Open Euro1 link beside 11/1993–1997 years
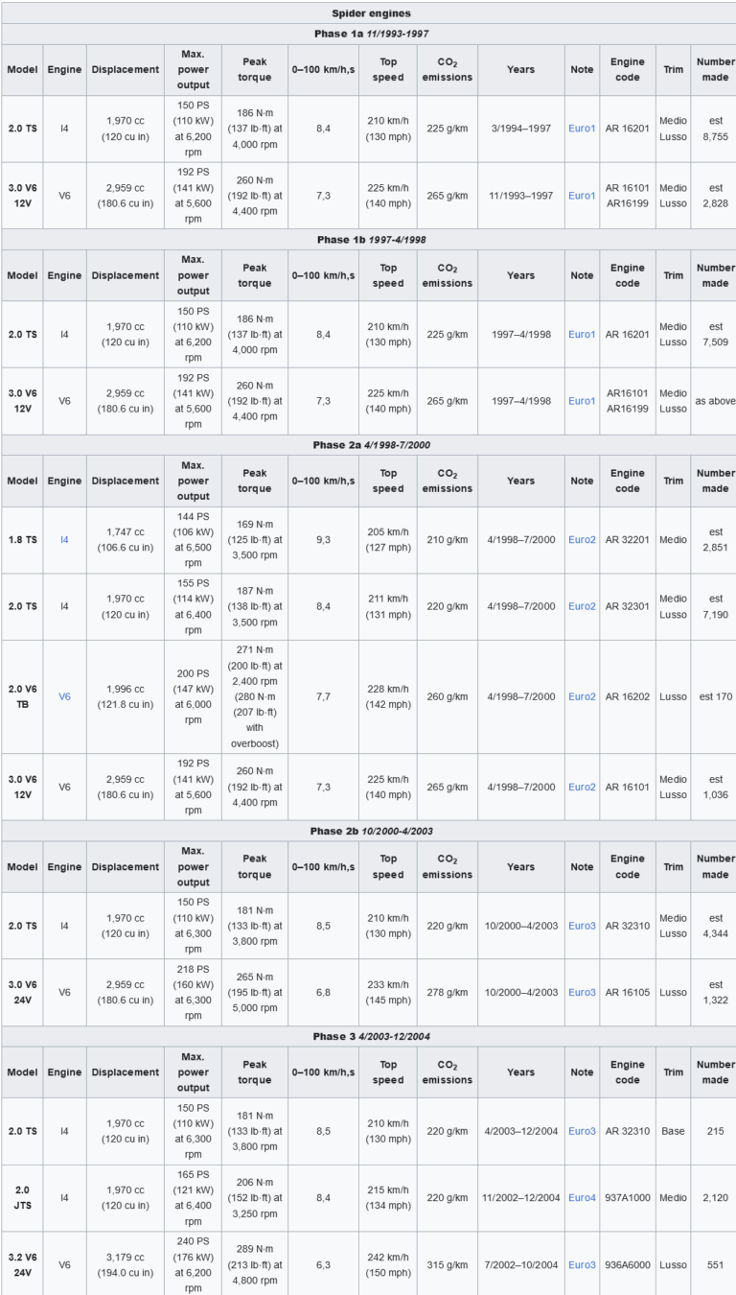This screenshot has width=736, height=1295. coord(582,195)
